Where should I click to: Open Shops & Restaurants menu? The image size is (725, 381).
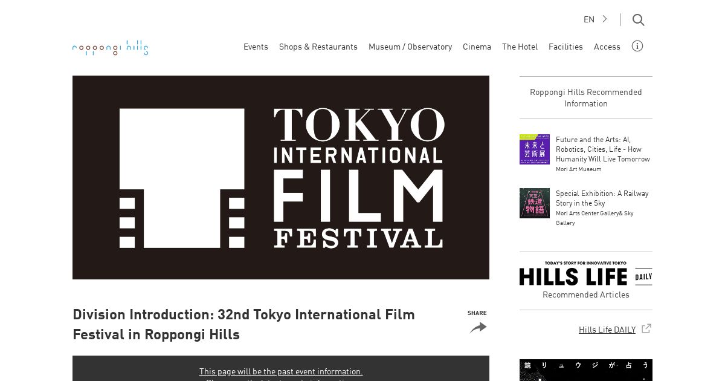(318, 47)
